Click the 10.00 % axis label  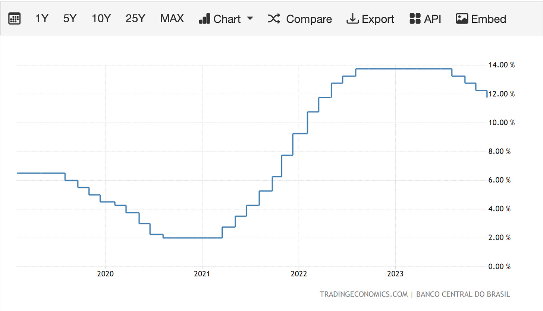click(501, 123)
